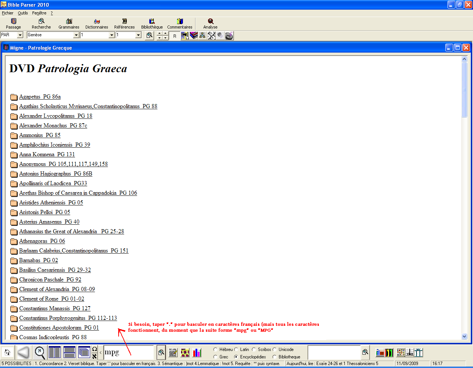The image size is (473, 368).
Task: Open the Anna Komnena PG 131 link
Action: pyautogui.click(x=47, y=154)
